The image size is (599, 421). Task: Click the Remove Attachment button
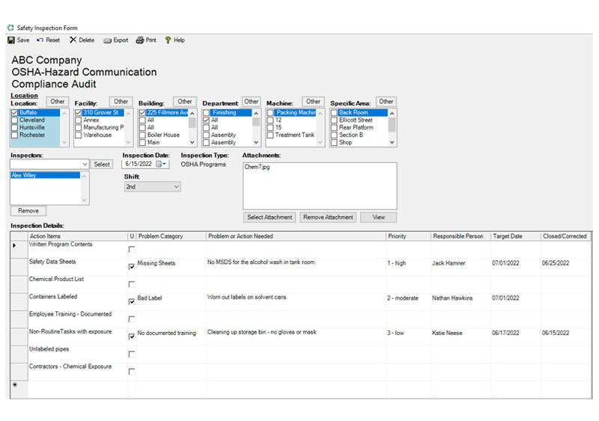pyautogui.click(x=328, y=217)
